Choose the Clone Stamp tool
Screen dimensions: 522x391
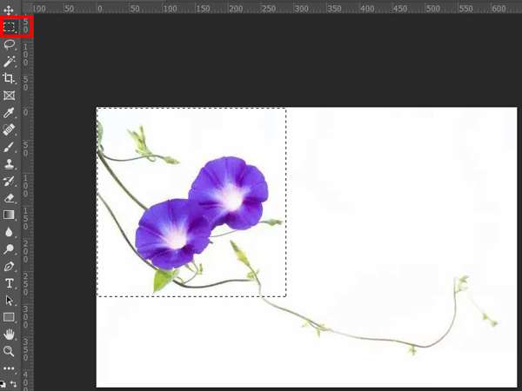tap(10, 163)
